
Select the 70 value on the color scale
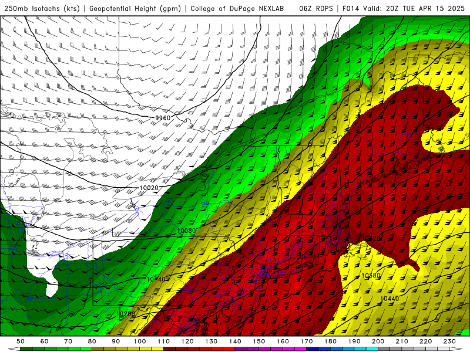[68, 341]
